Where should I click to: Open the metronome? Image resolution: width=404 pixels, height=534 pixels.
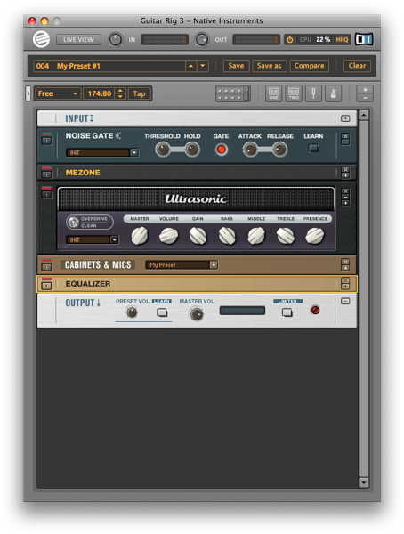[334, 93]
